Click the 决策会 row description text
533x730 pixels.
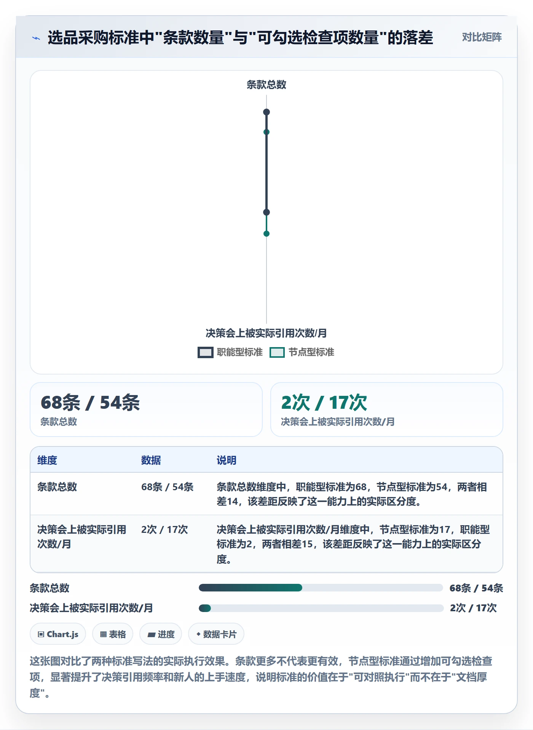353,544
